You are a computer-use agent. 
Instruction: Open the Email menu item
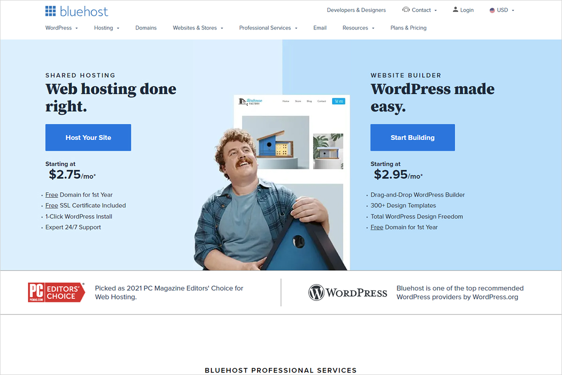click(320, 28)
